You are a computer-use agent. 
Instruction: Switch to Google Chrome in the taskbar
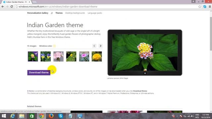pos(41,116)
